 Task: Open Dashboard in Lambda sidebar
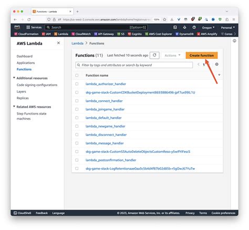coord(25,56)
